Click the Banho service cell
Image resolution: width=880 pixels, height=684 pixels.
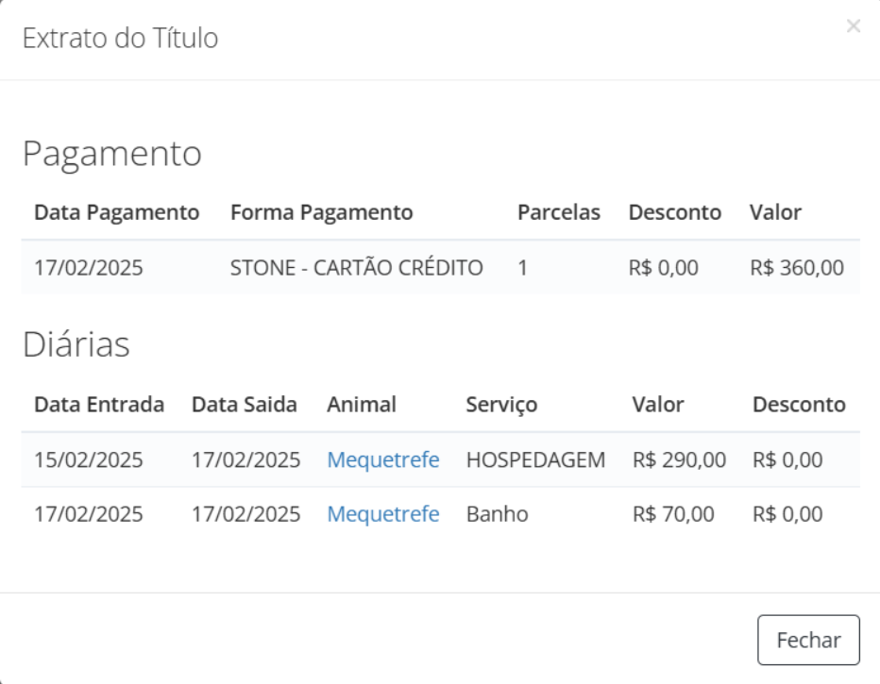(498, 513)
